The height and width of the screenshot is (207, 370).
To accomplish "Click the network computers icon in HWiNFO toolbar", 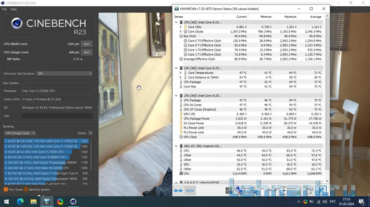I will [253, 191].
